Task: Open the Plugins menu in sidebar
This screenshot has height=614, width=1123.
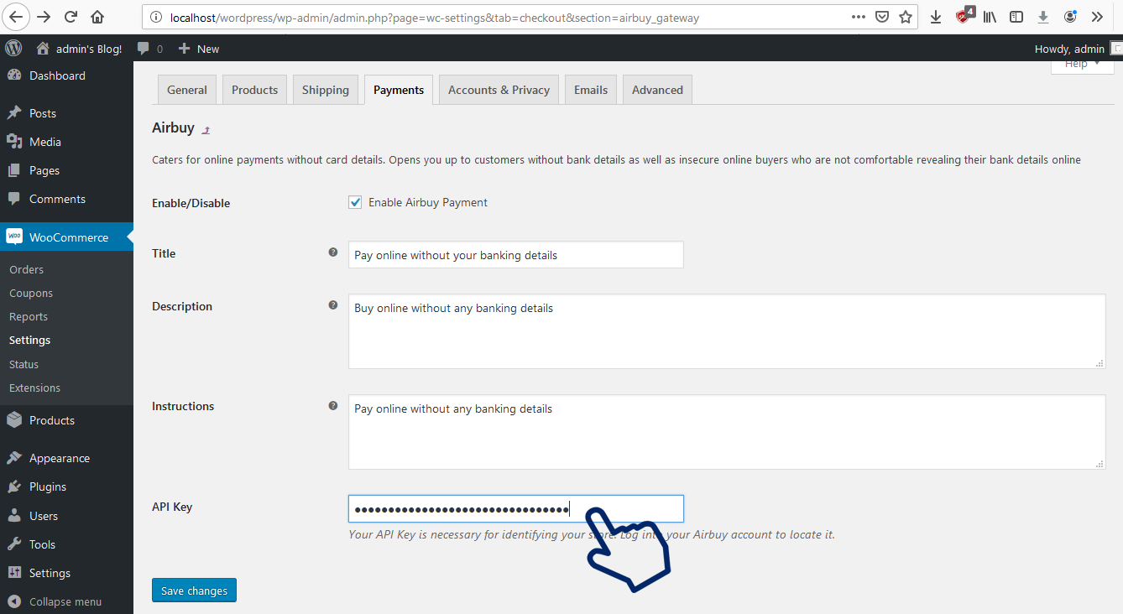Action: (48, 487)
